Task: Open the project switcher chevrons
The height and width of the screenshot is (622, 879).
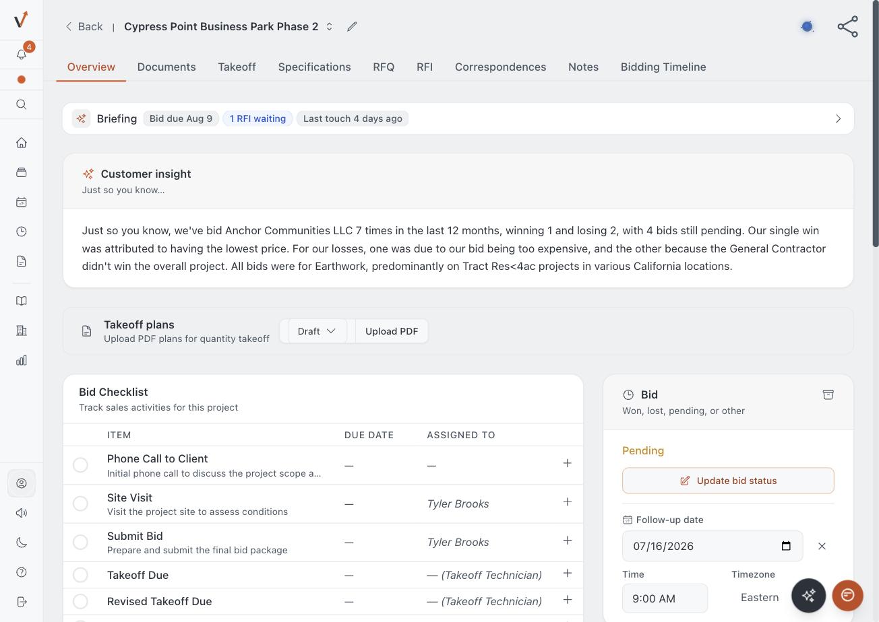Action: click(330, 26)
